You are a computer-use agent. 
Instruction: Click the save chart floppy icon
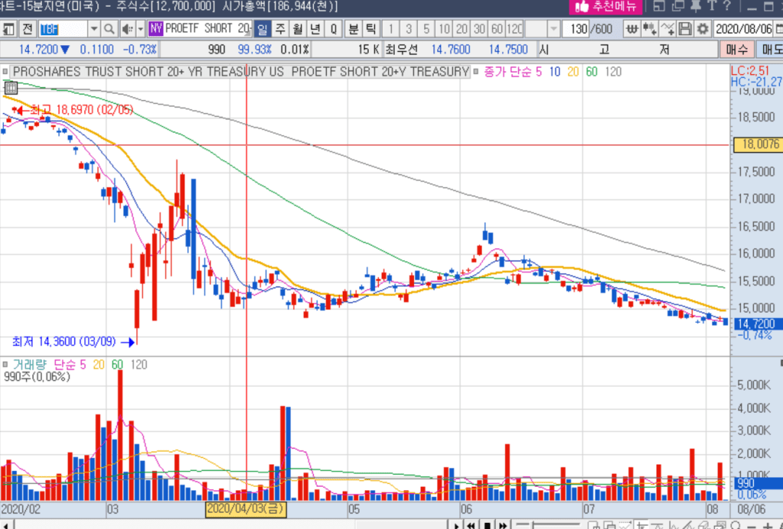click(684, 29)
